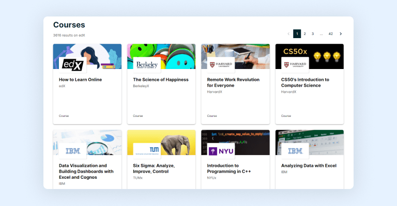
Task: Open How to Learn Online course
Action: pyautogui.click(x=80, y=80)
